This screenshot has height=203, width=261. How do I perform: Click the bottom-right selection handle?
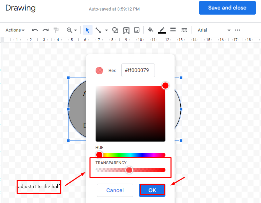(181, 141)
